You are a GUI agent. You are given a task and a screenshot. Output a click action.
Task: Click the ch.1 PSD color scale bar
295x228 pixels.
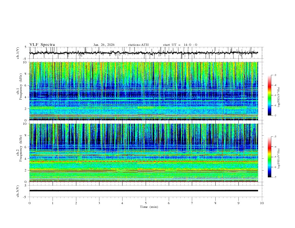pos(270,95)
